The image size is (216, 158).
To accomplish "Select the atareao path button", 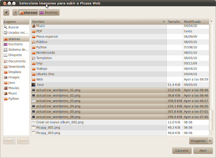I will point(28,13).
